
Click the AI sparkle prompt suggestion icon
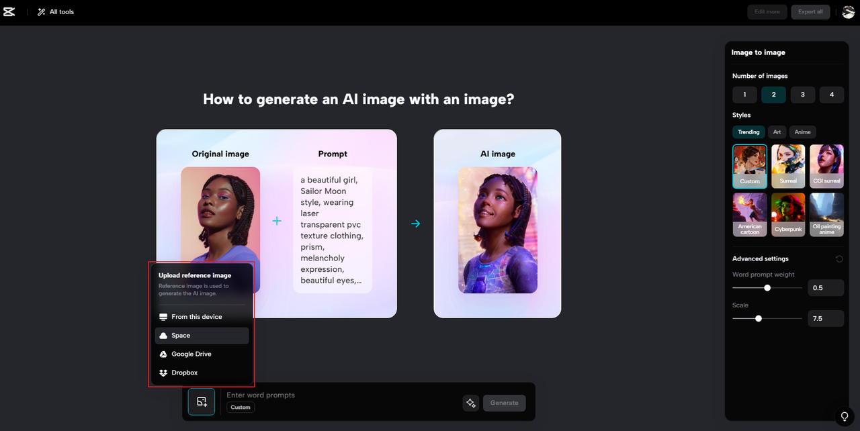pos(471,403)
